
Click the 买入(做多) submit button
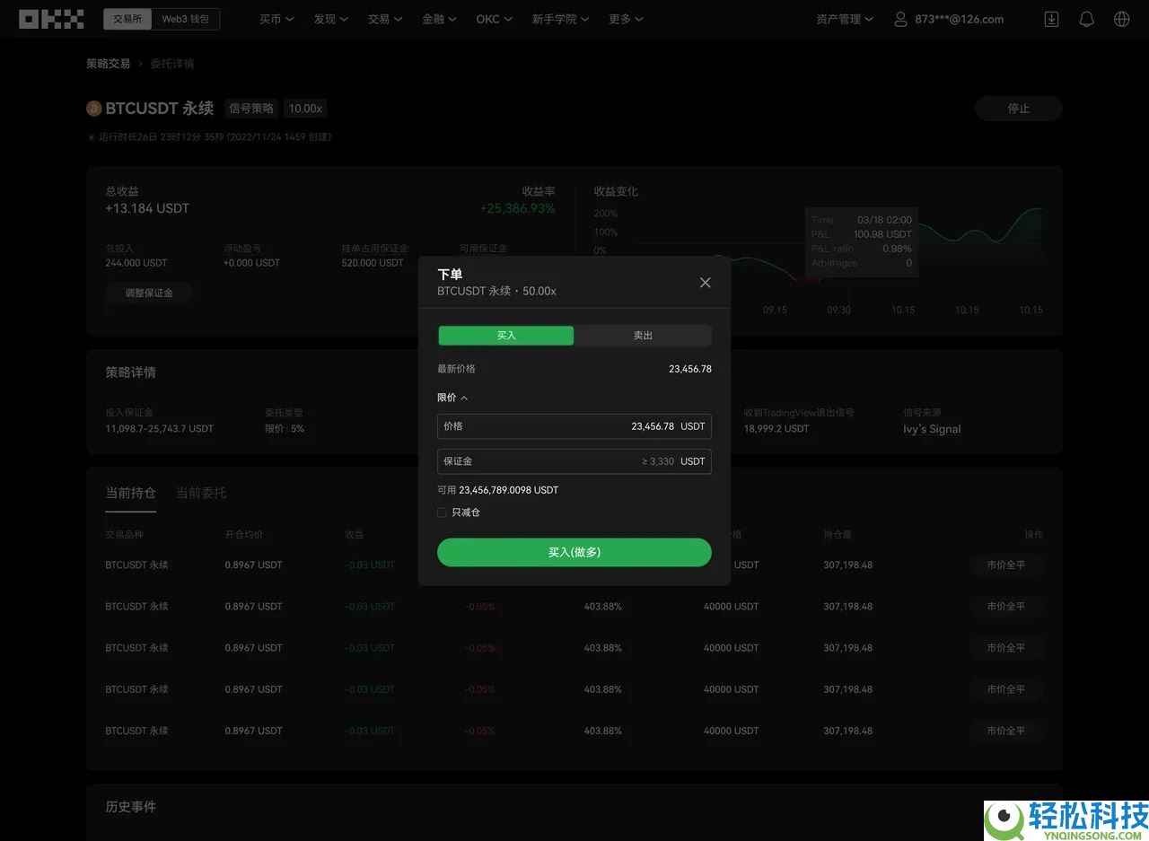(x=574, y=552)
